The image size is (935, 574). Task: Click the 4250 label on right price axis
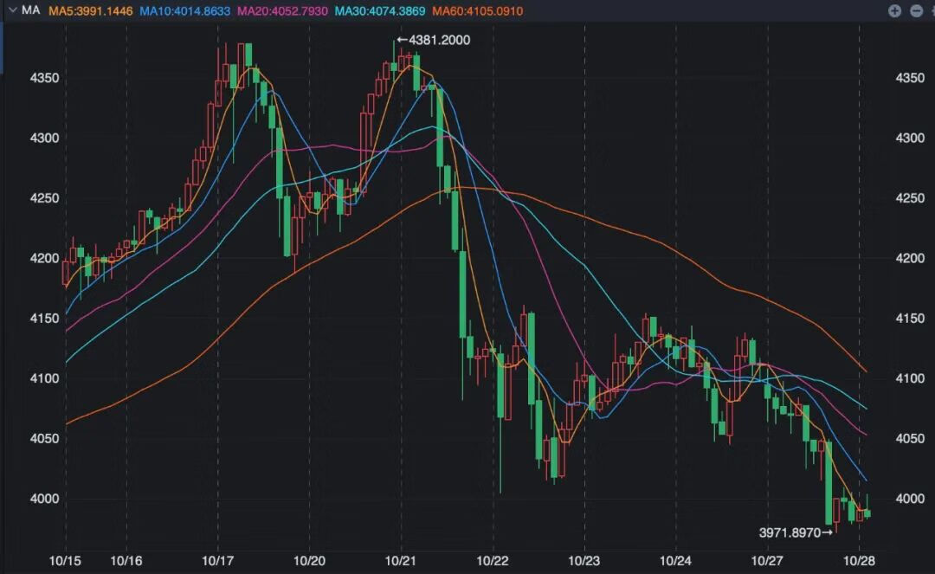click(x=910, y=198)
